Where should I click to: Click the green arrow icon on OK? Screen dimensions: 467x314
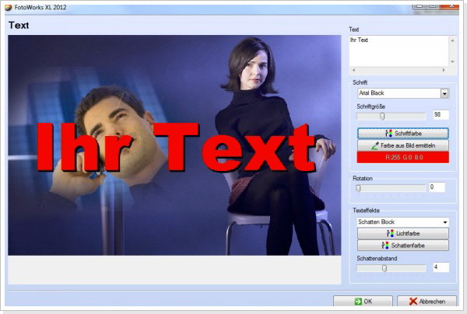357,302
